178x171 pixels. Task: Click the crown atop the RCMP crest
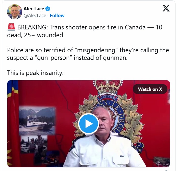click(x=108, y=87)
